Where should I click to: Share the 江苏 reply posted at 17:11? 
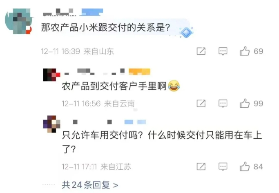click(201, 166)
